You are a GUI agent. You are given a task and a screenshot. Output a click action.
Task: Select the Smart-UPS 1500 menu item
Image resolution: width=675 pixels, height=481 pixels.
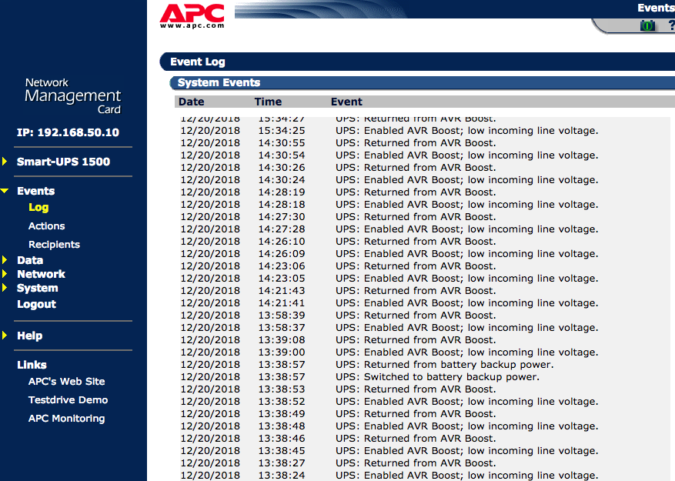pos(63,162)
